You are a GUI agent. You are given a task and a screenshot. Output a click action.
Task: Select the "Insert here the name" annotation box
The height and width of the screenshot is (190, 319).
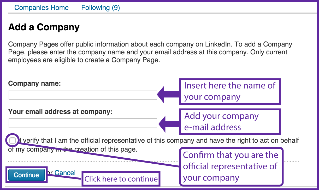coord(229,91)
